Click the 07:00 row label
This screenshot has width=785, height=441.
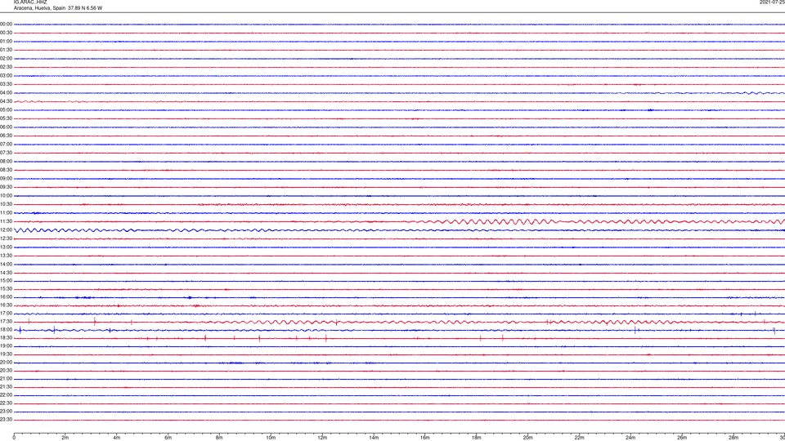coord(6,145)
